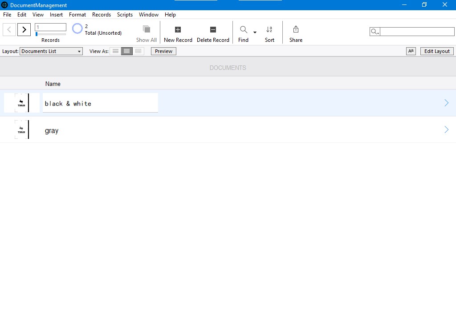Viewport: 456px width, 324px height.
Task: Open the Find magnifier tool
Action: [x=244, y=30]
